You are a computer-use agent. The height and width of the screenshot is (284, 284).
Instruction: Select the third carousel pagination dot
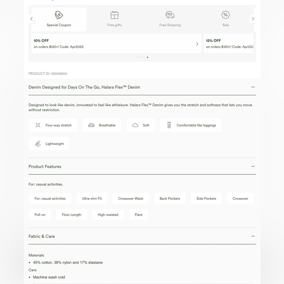(144, 57)
